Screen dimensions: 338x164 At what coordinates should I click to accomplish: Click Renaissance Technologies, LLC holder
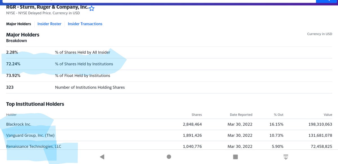[x=34, y=146]
